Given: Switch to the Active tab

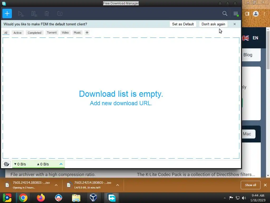Looking at the screenshot, I should pos(18,33).
